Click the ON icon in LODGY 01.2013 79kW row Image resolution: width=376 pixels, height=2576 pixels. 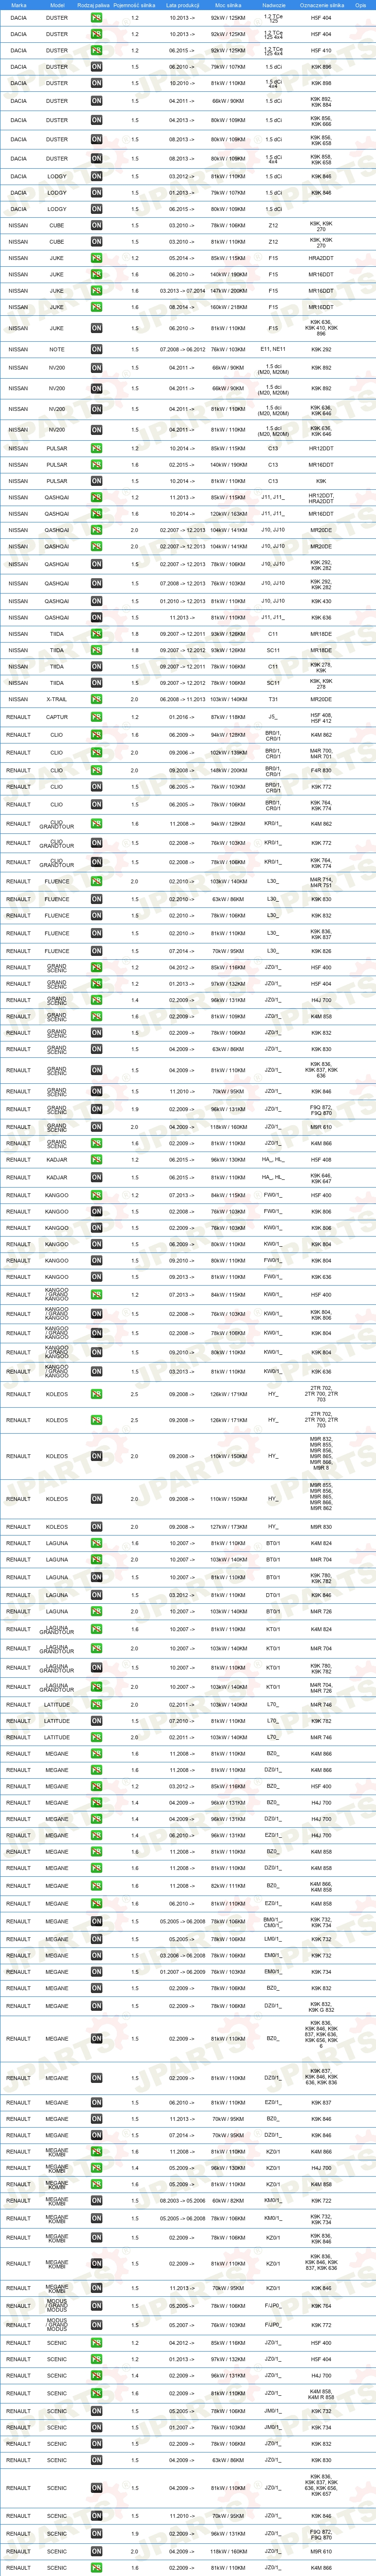coord(96,193)
